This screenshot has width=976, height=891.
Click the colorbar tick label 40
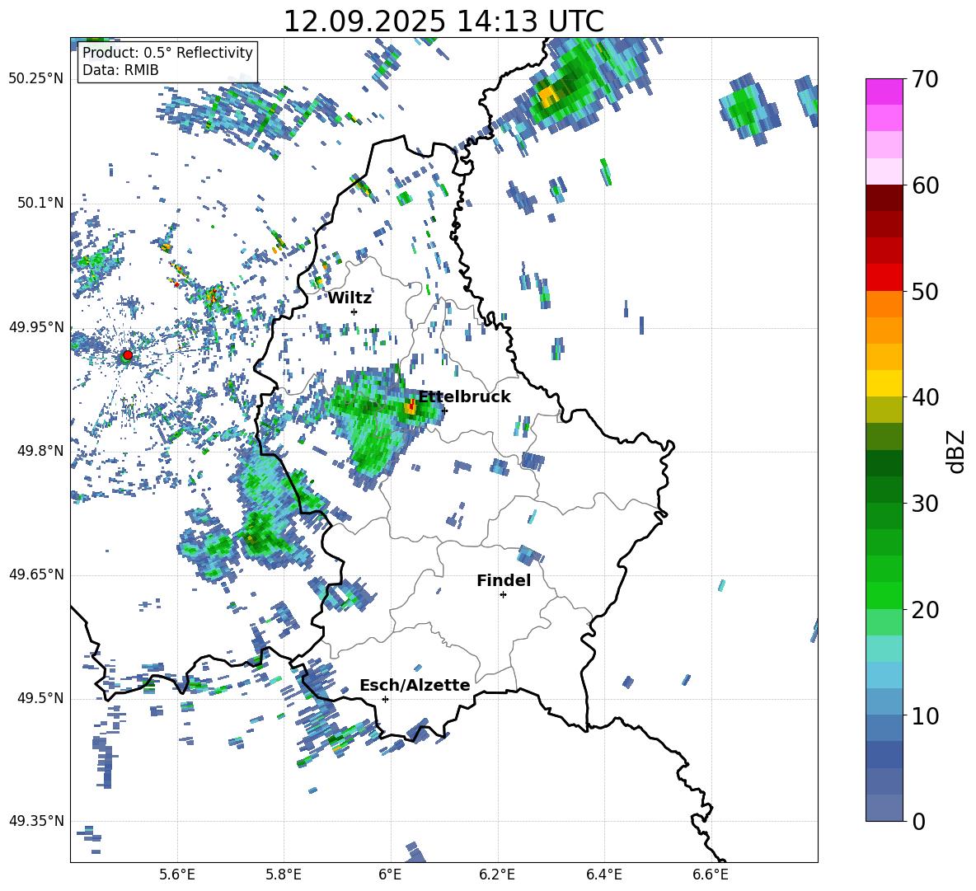(925, 397)
